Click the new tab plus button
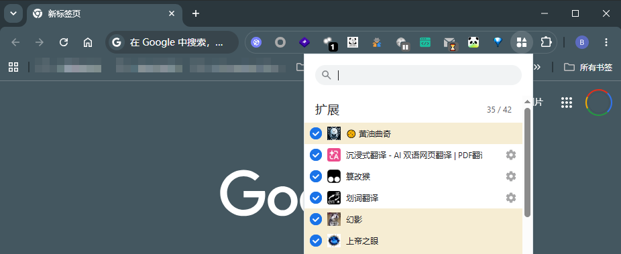Screen dimensions: 621x254 pyautogui.click(x=195, y=14)
